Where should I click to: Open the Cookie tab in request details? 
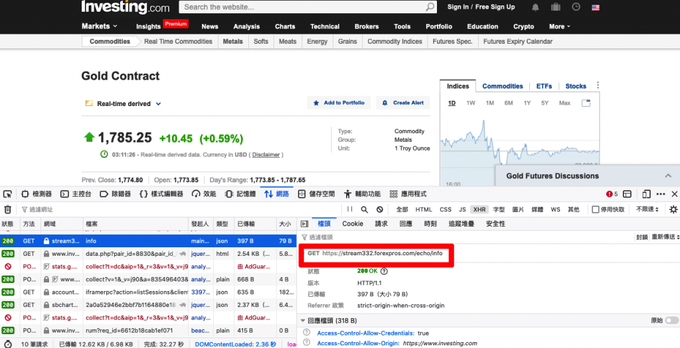pyautogui.click(x=353, y=224)
